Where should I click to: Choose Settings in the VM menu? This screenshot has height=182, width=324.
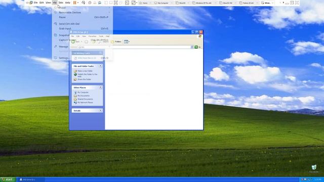coord(83,58)
